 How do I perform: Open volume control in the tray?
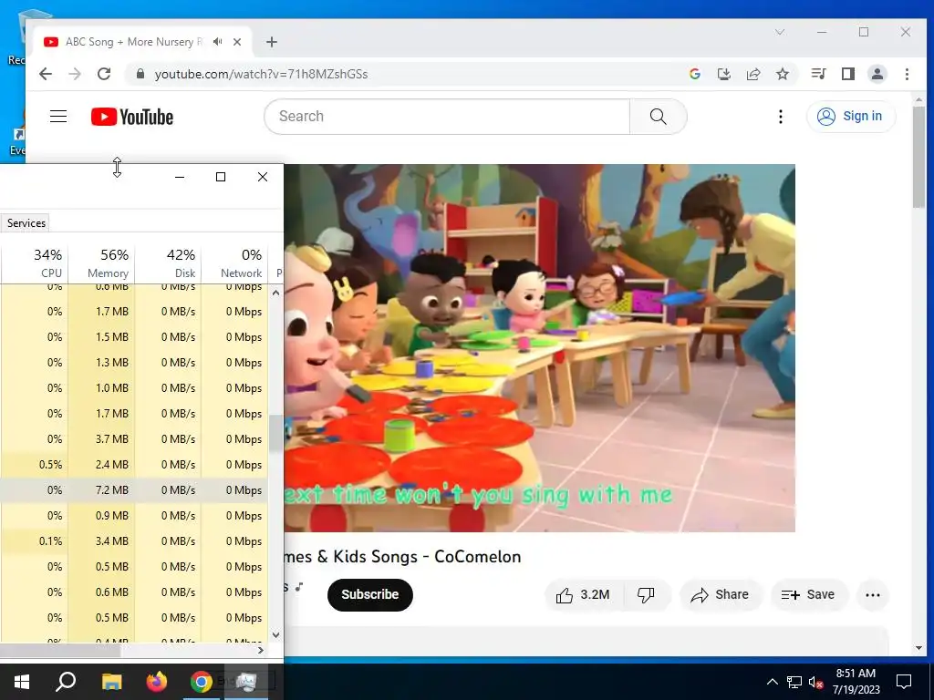pos(815,682)
